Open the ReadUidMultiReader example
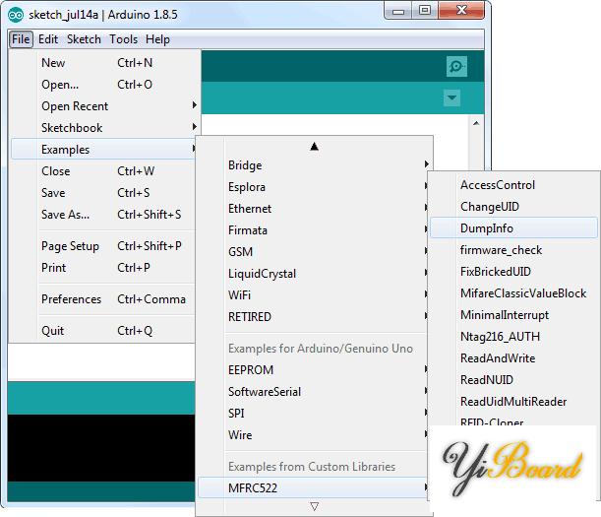This screenshot has width=601, height=517. tap(513, 402)
